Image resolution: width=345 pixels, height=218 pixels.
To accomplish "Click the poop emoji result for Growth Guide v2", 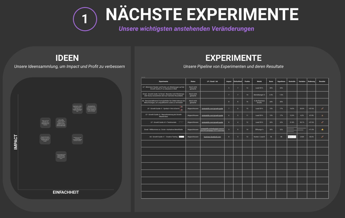I will (x=322, y=115).
